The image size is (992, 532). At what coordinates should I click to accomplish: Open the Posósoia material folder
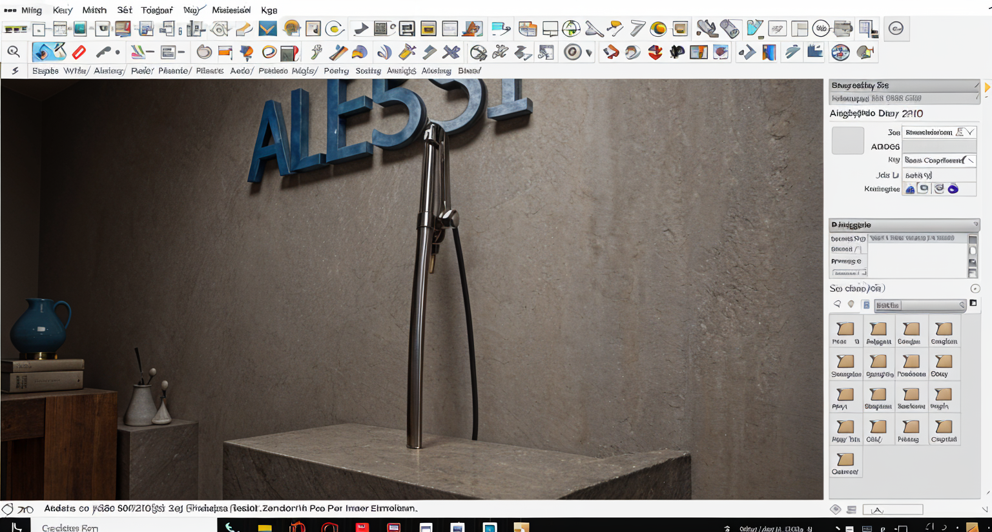pos(911,365)
